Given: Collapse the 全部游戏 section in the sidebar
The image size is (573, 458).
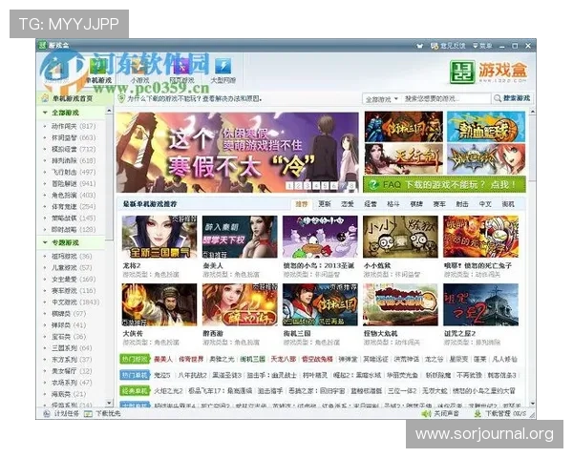Looking at the screenshot, I should (x=45, y=113).
